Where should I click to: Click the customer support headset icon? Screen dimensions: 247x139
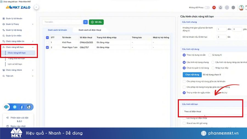7,107
